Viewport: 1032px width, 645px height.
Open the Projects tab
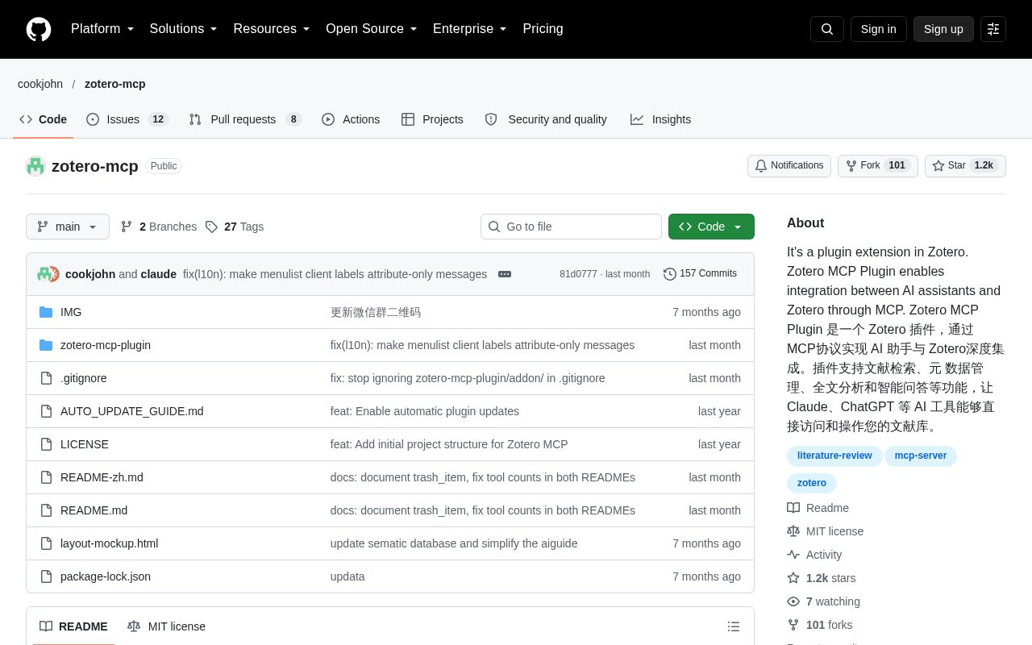click(432, 119)
